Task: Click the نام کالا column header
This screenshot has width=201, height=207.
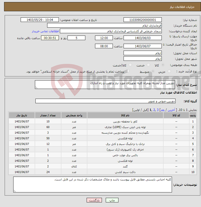Action: [125, 115]
